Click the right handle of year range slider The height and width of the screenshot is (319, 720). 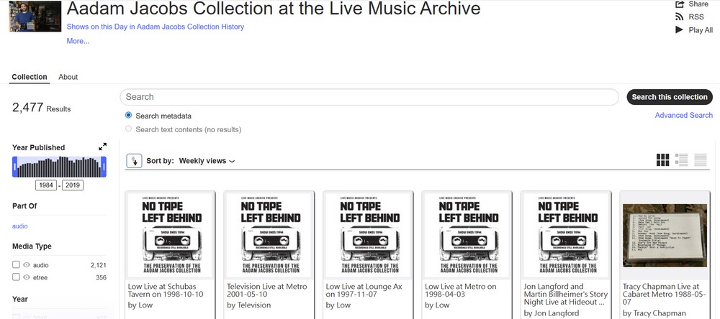104,167
